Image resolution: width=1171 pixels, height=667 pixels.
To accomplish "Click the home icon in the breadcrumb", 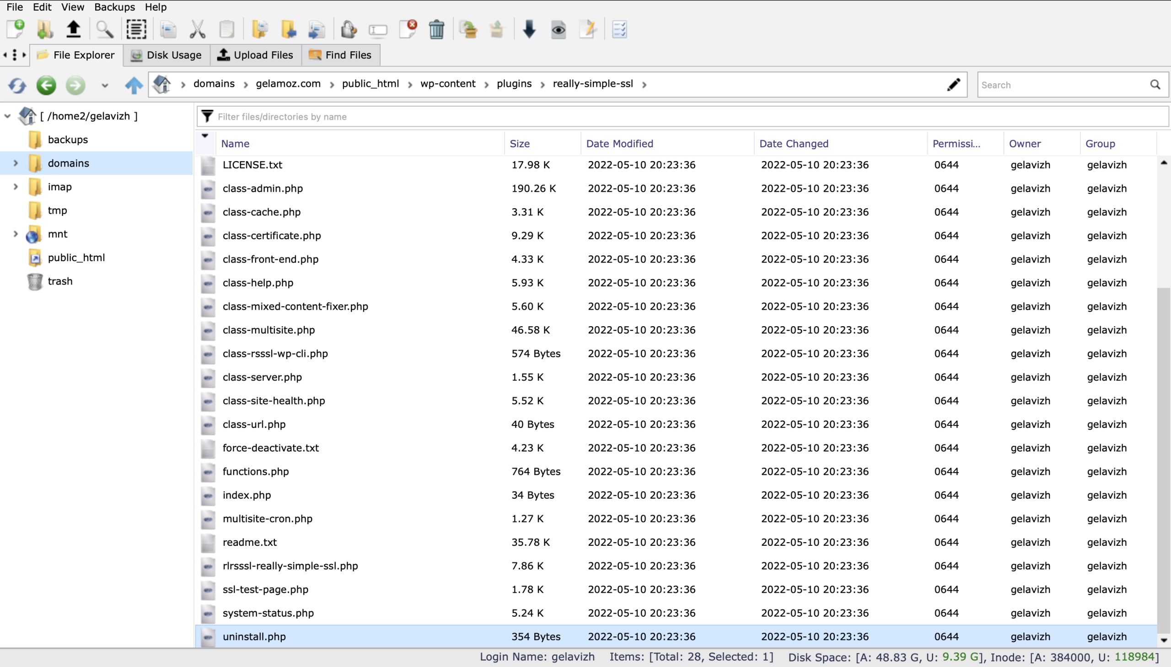I will 161,84.
